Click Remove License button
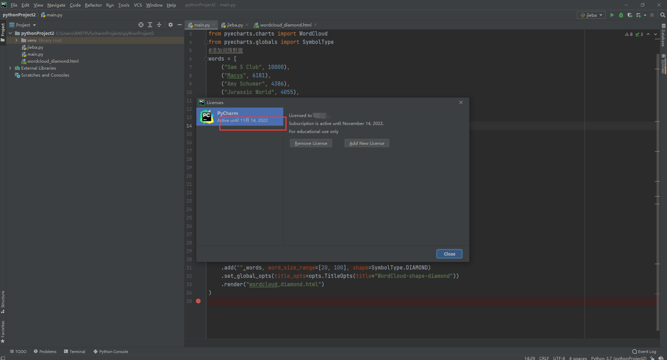This screenshot has height=360, width=667. pos(311,143)
